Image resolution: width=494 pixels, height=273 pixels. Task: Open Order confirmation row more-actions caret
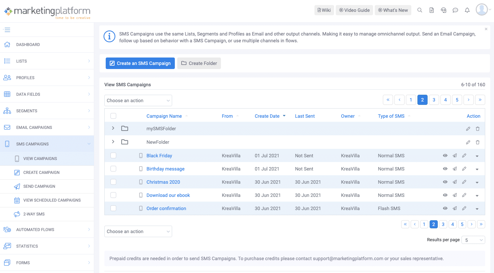(x=477, y=209)
